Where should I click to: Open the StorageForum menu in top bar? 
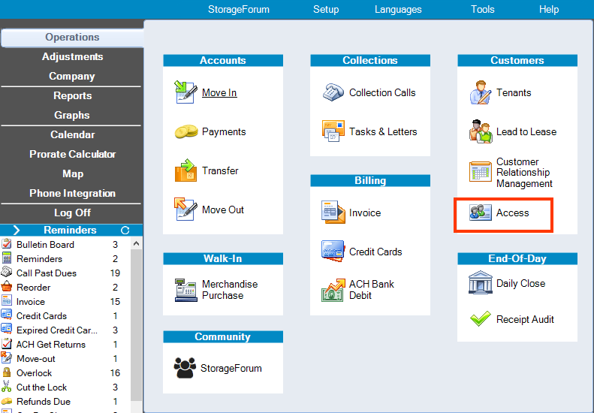[239, 10]
